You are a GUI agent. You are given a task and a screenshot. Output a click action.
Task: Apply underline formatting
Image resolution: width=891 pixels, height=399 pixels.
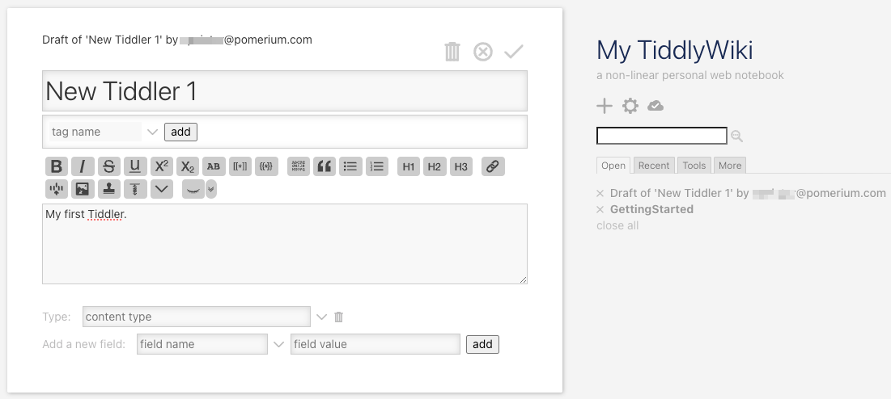click(x=135, y=166)
